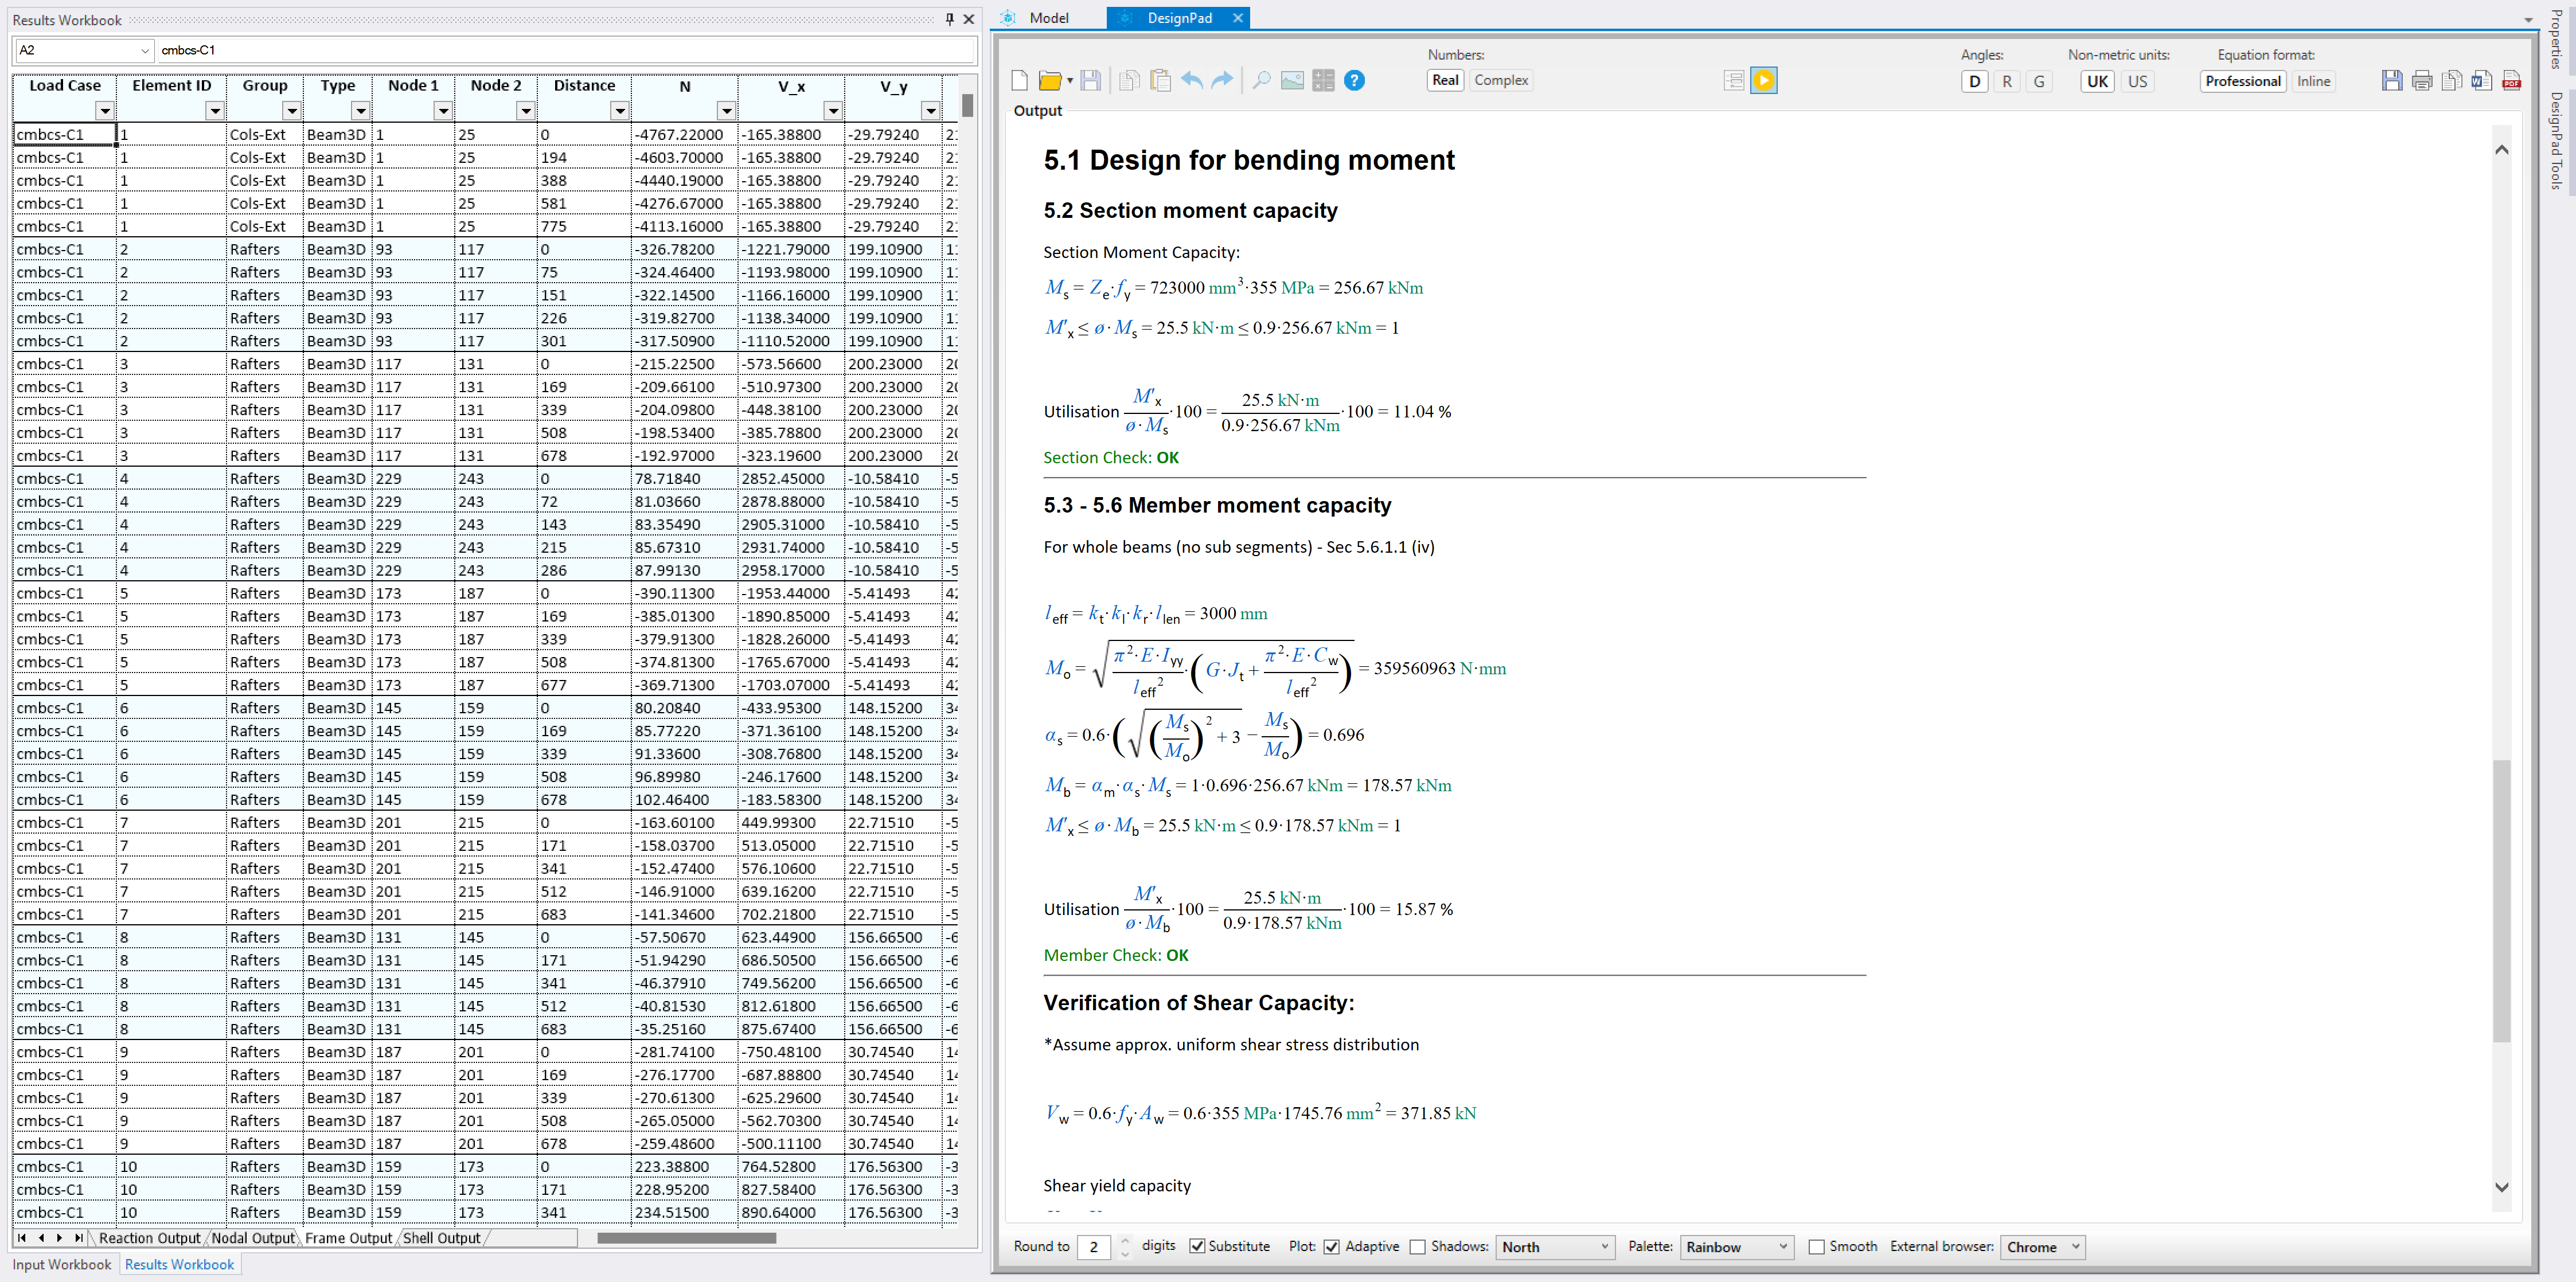Click the calculator icon in toolbar
Screen dimensions: 2576x1282
click(1323, 81)
